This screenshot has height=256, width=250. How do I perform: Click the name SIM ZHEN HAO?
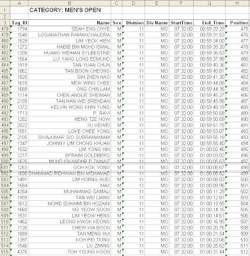pyautogui.click(x=93, y=77)
